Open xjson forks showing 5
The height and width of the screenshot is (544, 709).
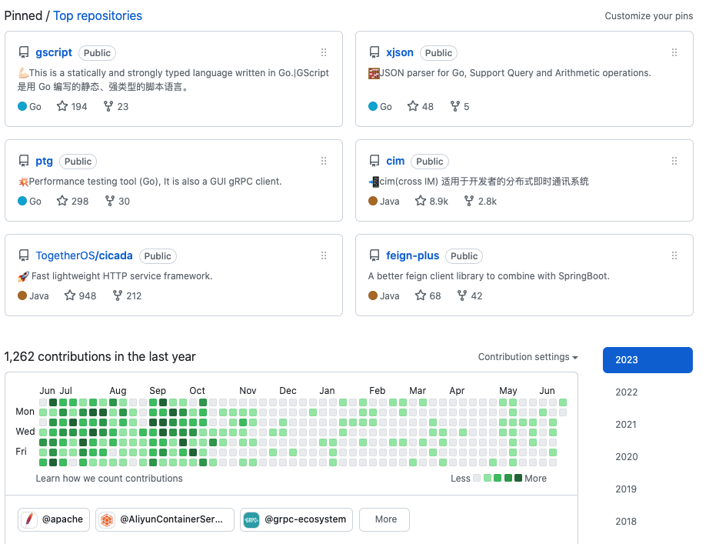[x=460, y=106]
